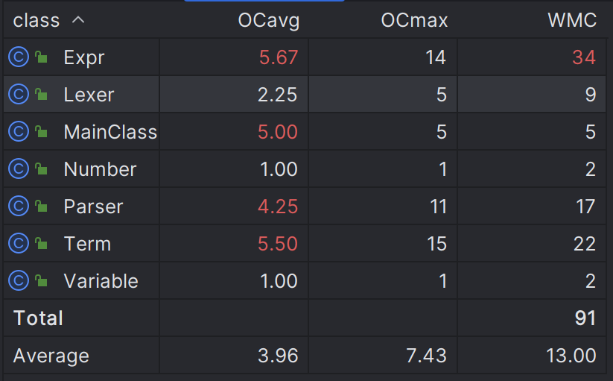Image resolution: width=613 pixels, height=381 pixels.
Task: Sort table by OCavg column header
Action: coord(269,21)
